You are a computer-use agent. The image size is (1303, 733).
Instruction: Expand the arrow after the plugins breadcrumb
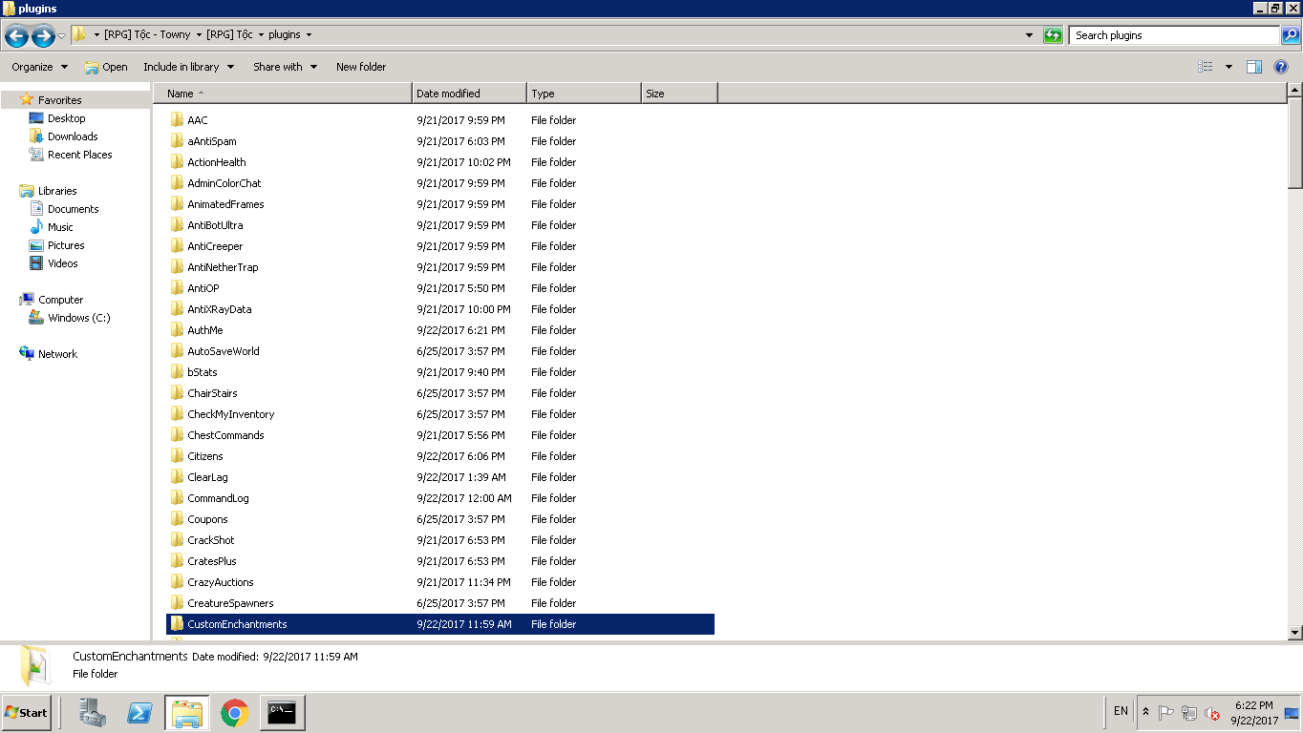click(x=309, y=35)
